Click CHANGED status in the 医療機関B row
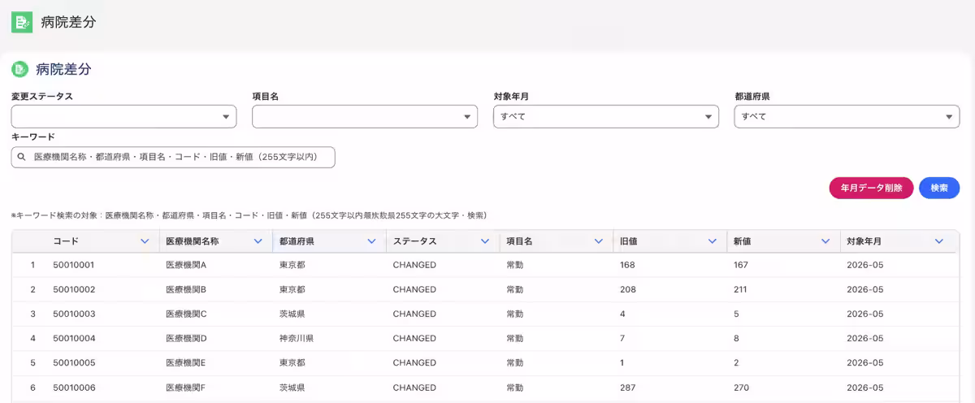This screenshot has height=403, width=975. click(x=414, y=289)
